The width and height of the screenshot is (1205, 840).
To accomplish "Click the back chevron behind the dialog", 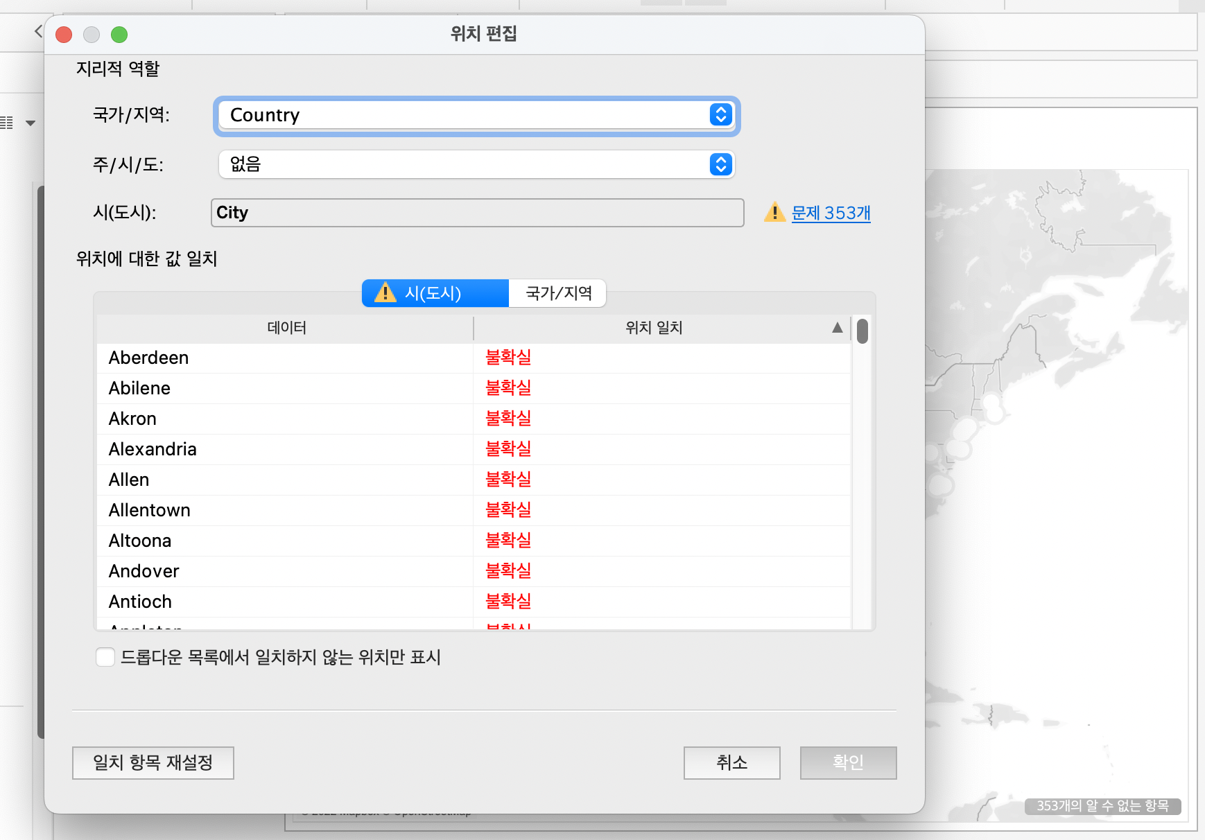I will point(38,31).
